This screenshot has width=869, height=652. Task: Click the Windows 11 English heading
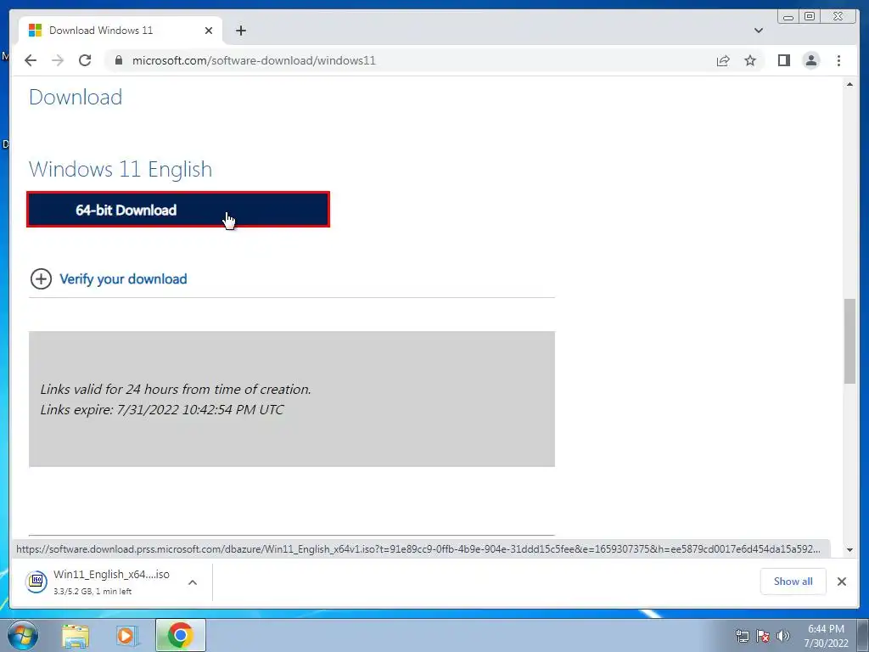(121, 169)
